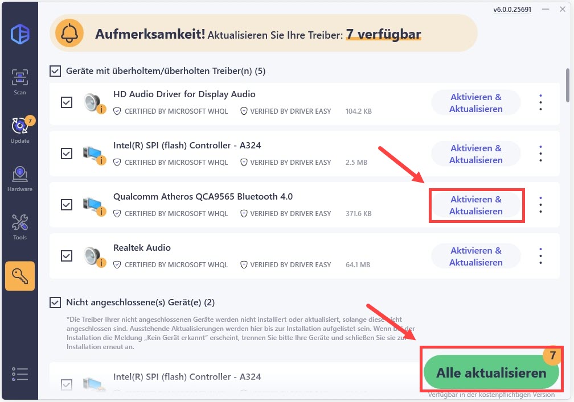This screenshot has height=402, width=574.
Task: Click the orange license key icon
Action: click(x=20, y=276)
